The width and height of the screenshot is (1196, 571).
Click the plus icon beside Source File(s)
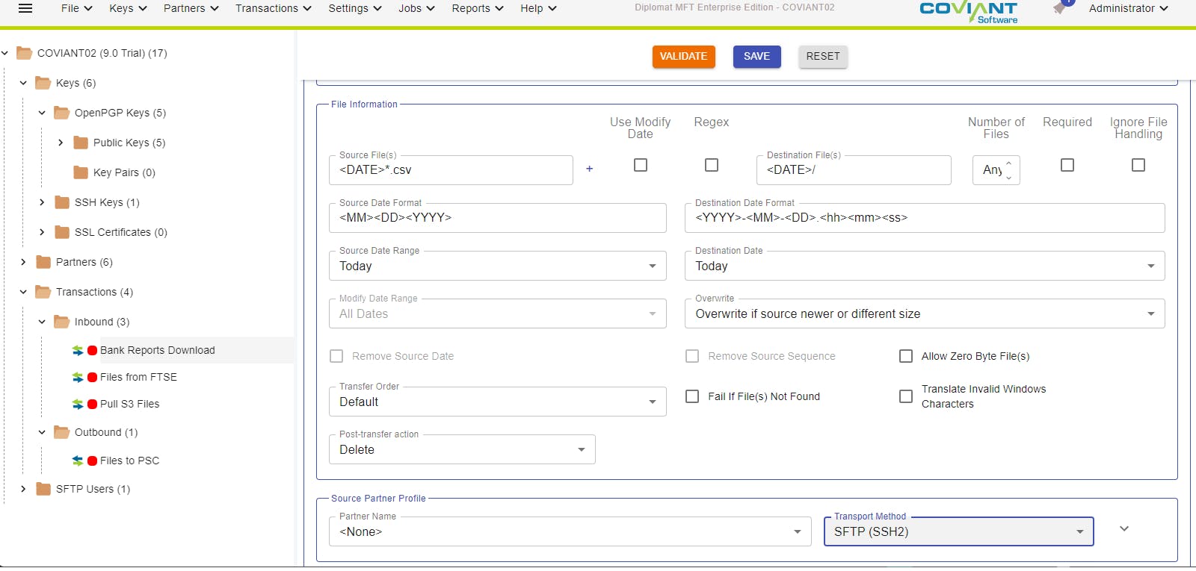[589, 169]
